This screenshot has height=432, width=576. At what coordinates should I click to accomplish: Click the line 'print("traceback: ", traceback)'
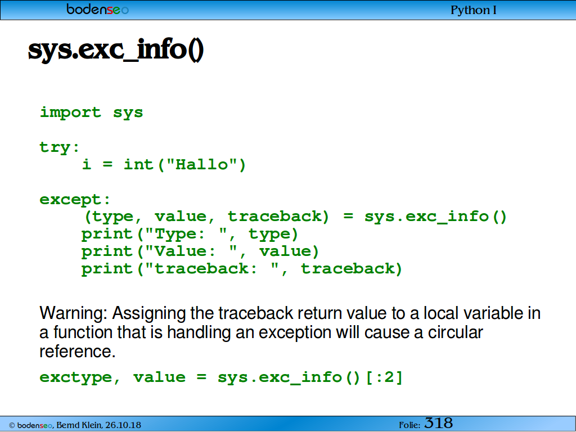tap(242, 268)
